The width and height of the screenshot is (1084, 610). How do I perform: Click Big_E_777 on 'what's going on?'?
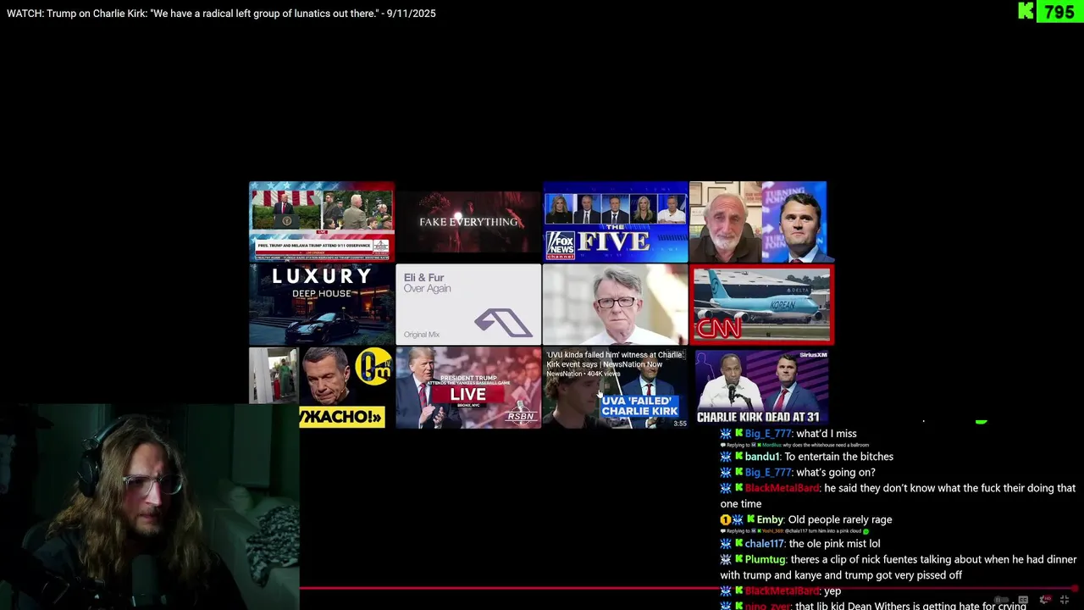click(x=768, y=473)
